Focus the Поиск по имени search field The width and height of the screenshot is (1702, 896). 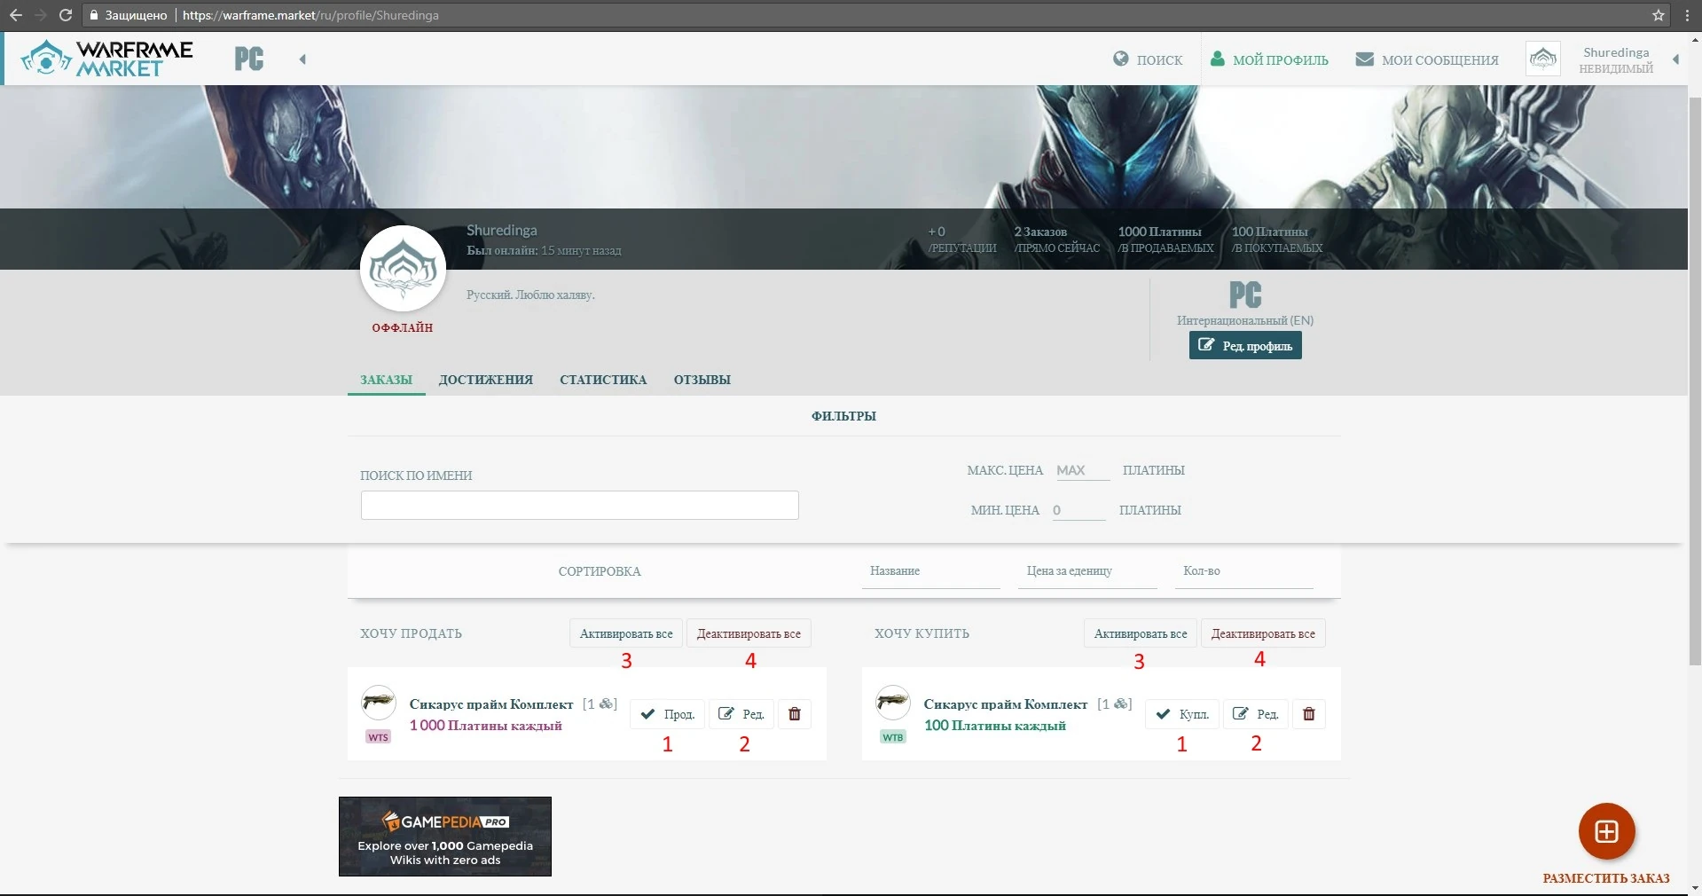[579, 505]
